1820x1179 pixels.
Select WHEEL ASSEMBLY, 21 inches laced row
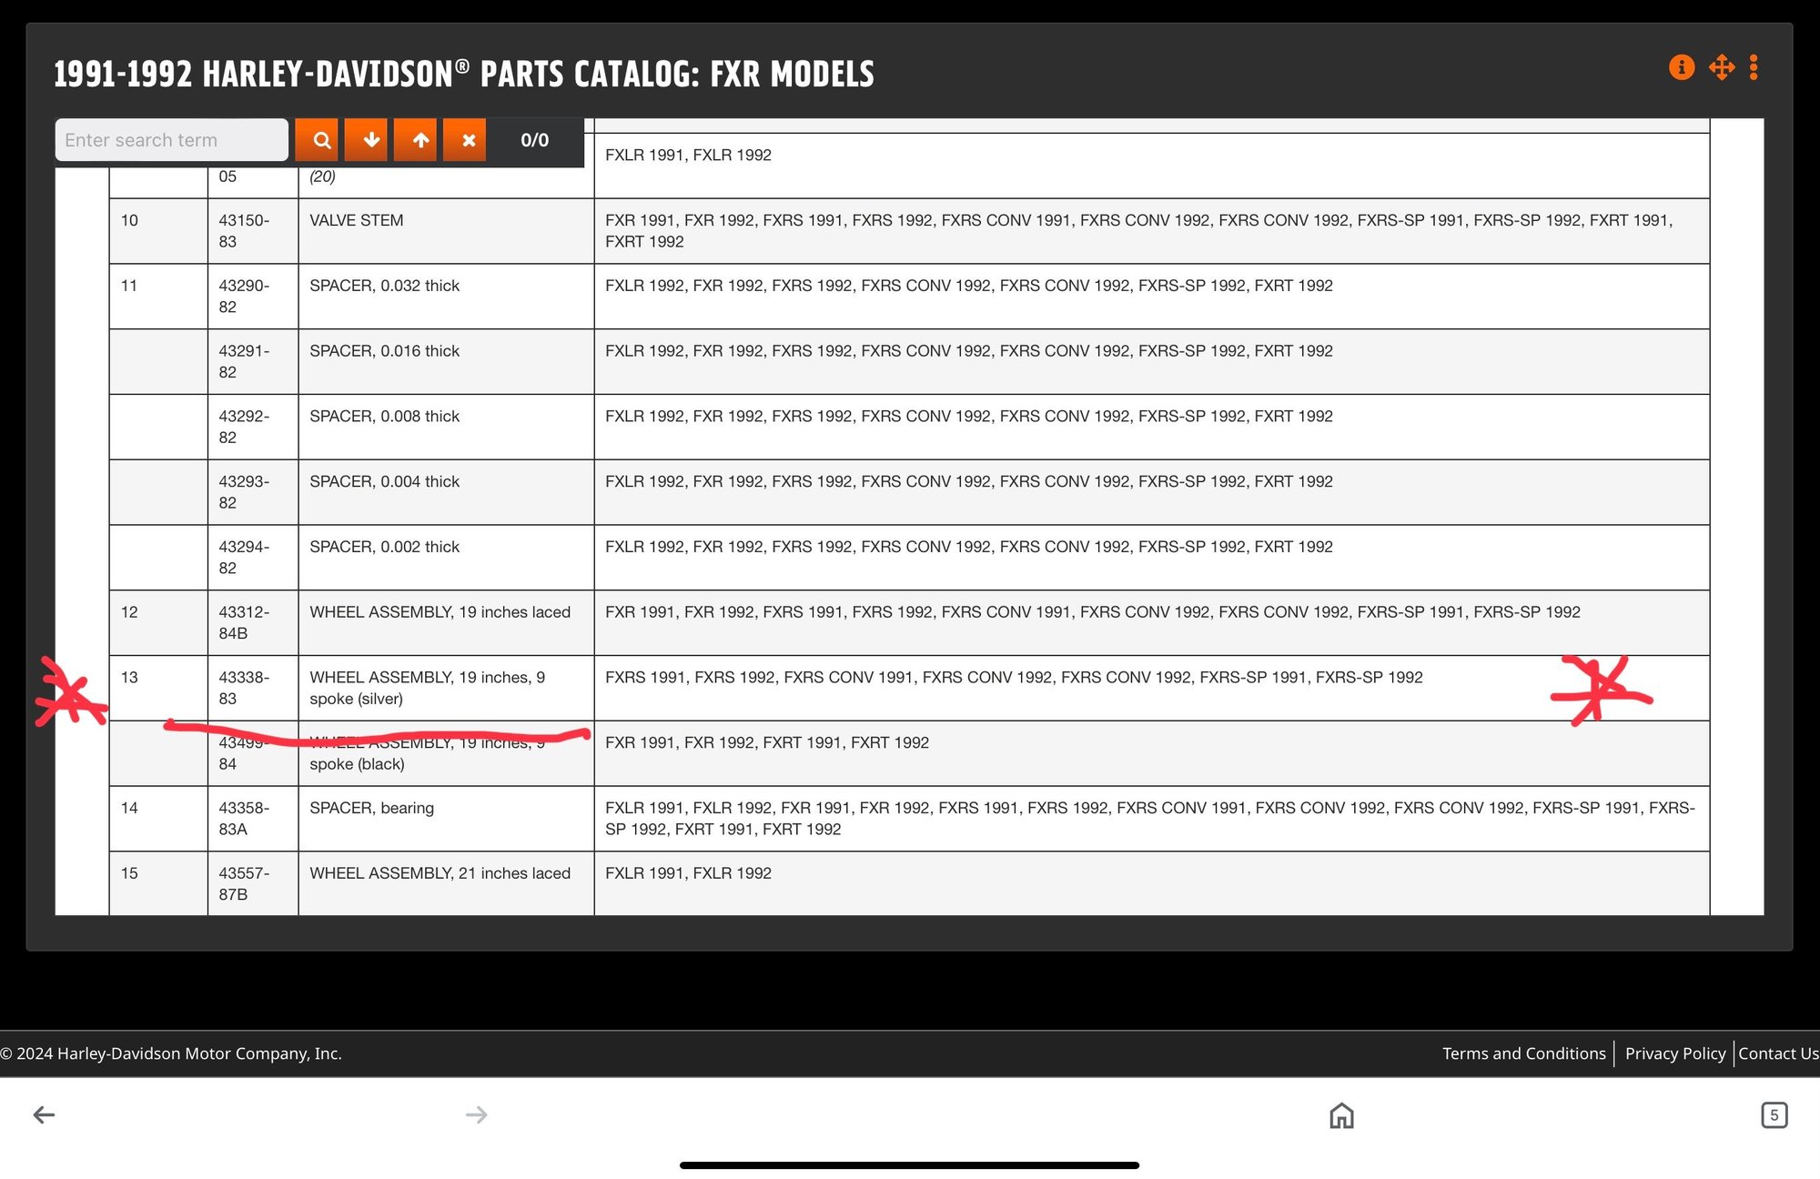440,873
